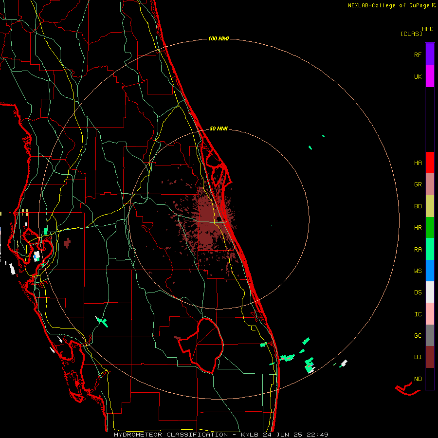Viewport: 438px width, 438px height.
Task: Select the BD yellow legend swatch
Action: tap(430, 206)
